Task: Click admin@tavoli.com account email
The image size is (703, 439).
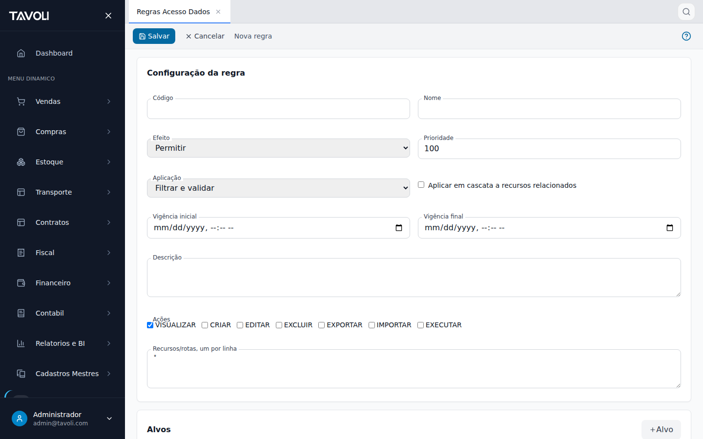Action: pos(61,423)
